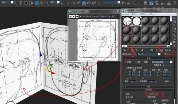Screen dimensions: 178x104
Task: Enable 使用真实世界比例 checkbox
Action: [126, 68]
